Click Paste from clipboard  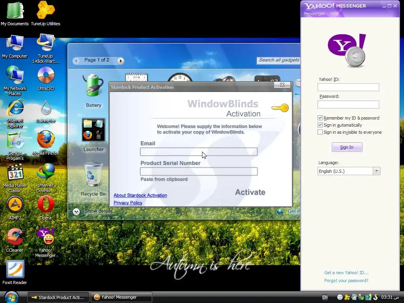tap(164, 180)
